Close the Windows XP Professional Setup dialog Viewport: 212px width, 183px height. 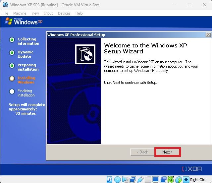tap(208, 35)
